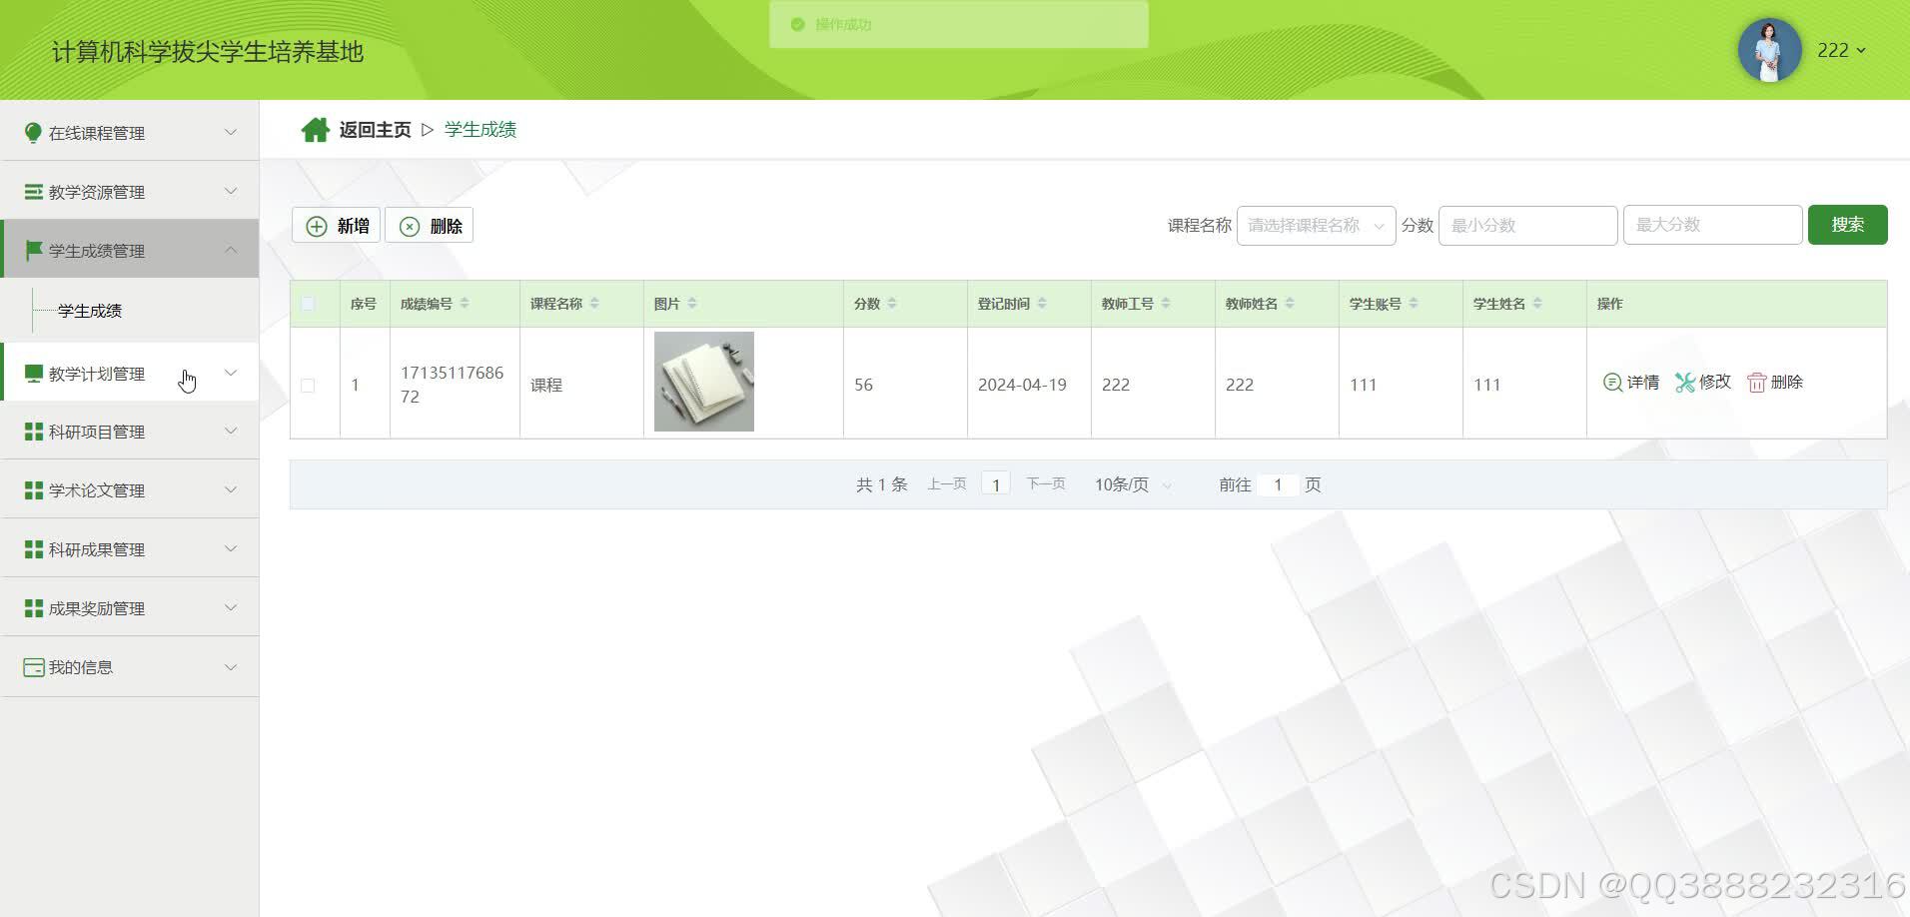
Task: Open the 学术论文管理 menu
Action: 130,490
